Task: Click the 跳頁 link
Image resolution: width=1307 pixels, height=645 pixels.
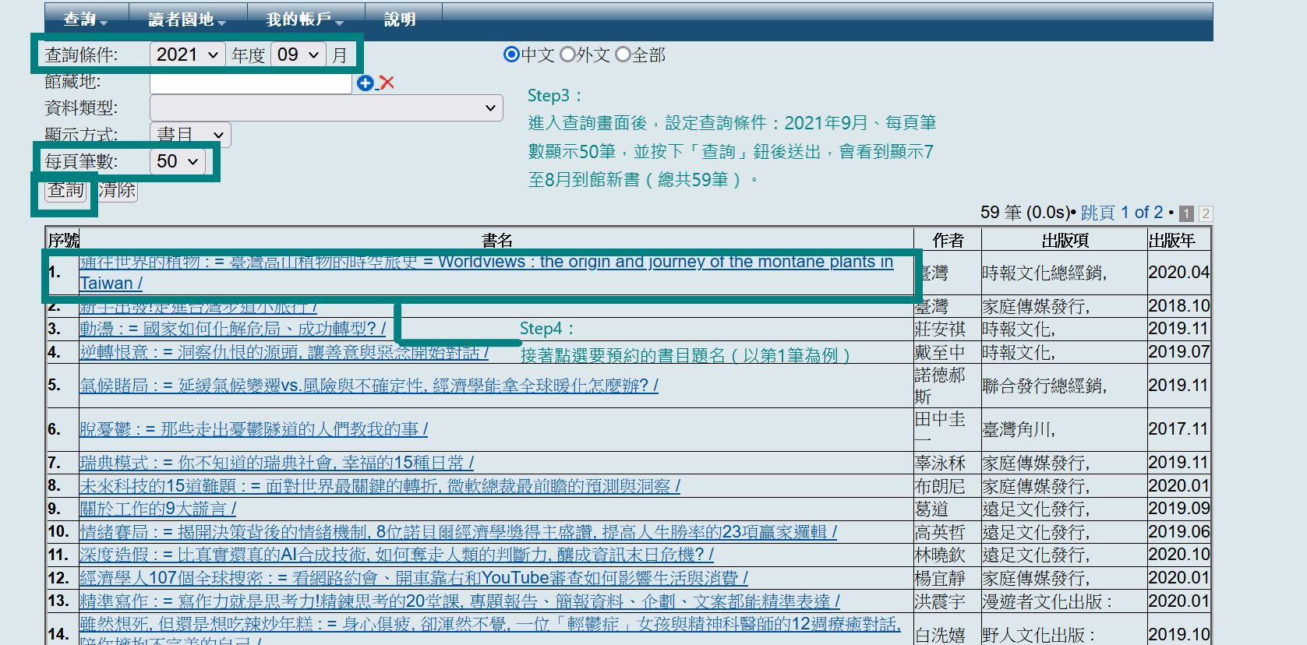Action: [1097, 213]
